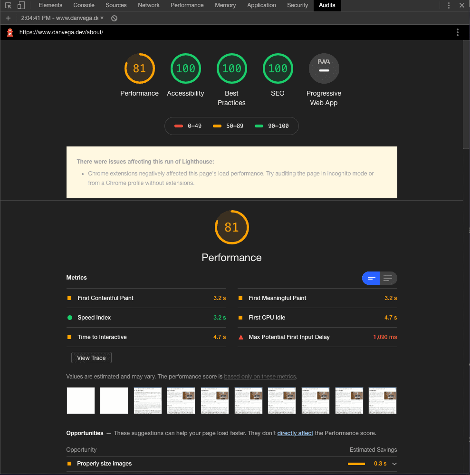
Task: Enable the compact metrics view toggle
Action: pyautogui.click(x=371, y=278)
